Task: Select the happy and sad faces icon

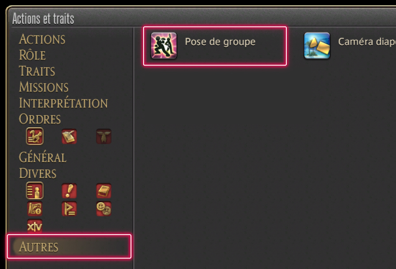Action: point(104,209)
